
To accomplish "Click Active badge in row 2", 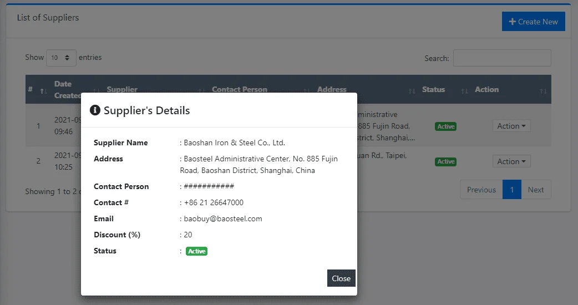I will (445, 162).
